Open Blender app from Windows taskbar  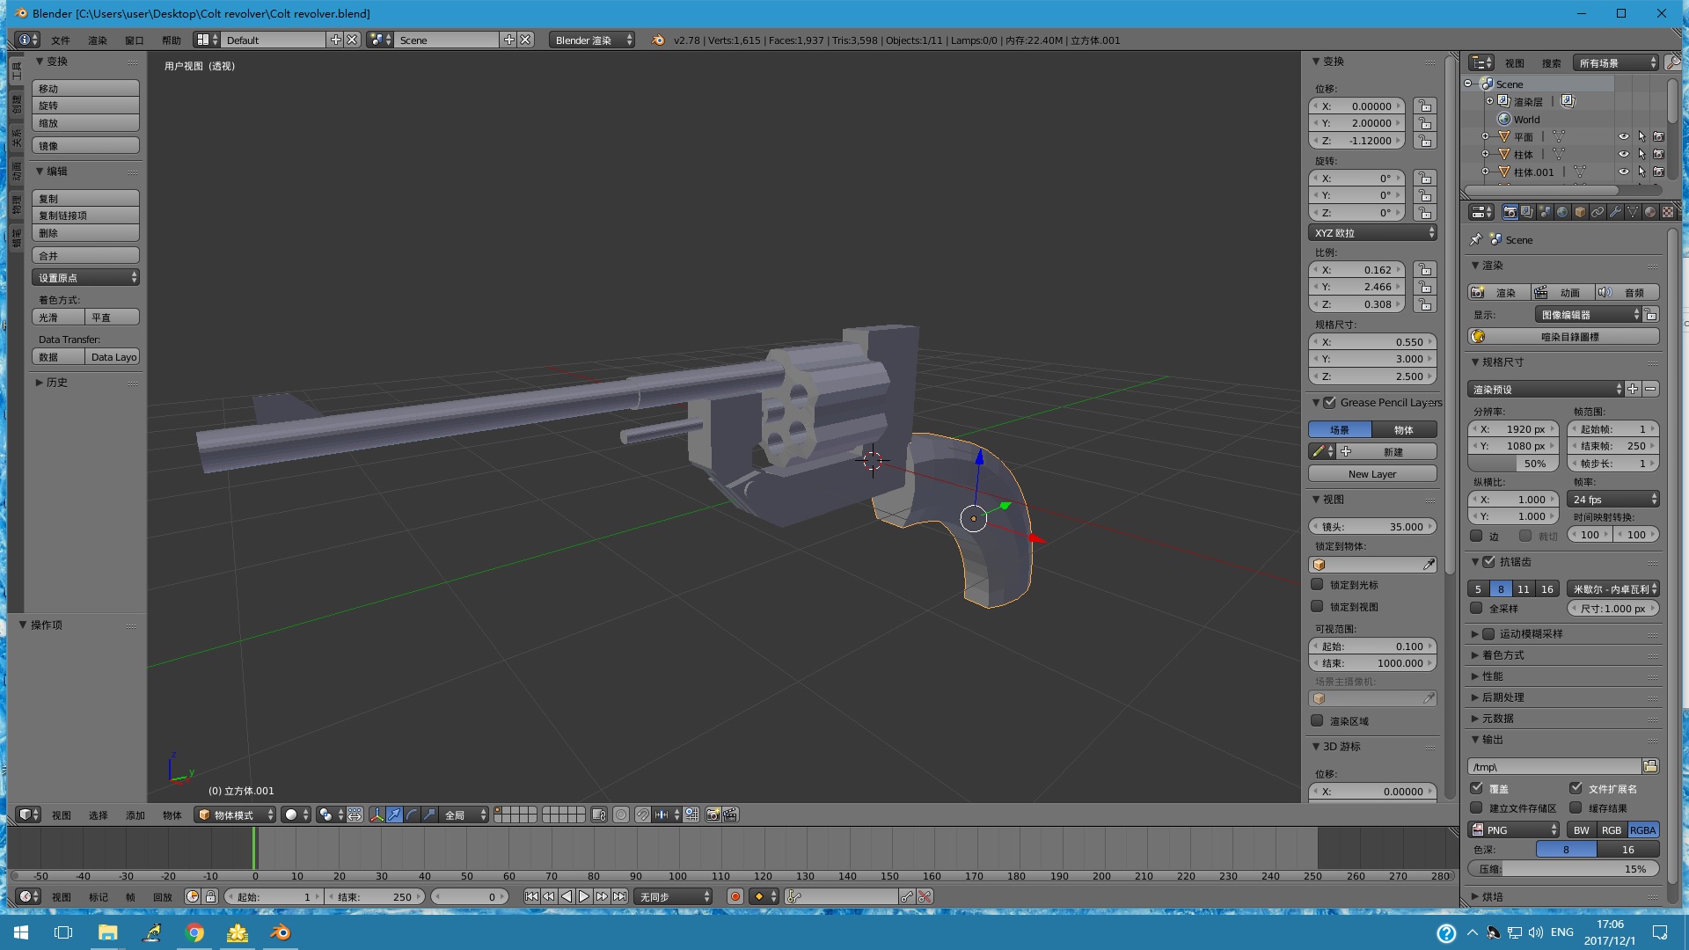coord(281,932)
